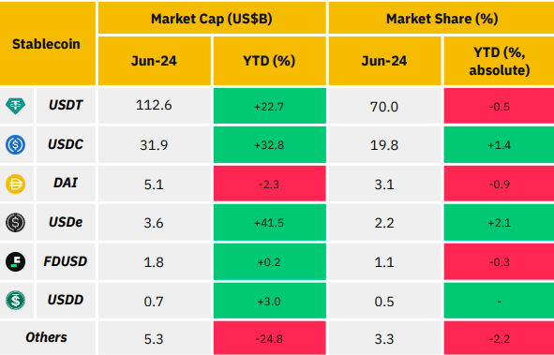Select the Market Cap (US$B) header
Image resolution: width=554 pixels, height=355 pixels.
point(212,19)
